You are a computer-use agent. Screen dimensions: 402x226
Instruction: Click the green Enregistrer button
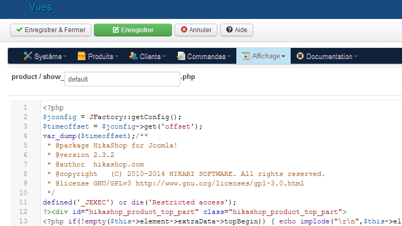[x=133, y=30]
